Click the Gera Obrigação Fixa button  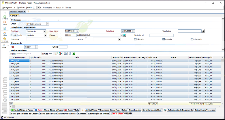tap(152, 110)
